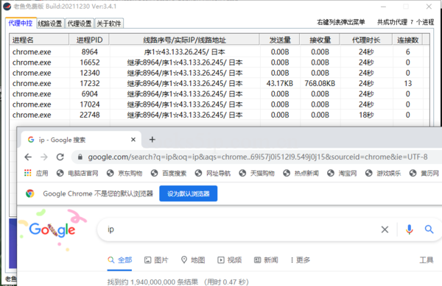Switch to 视频 video results
Image resolution: width=442 pixels, height=286 pixels.
tap(229, 260)
